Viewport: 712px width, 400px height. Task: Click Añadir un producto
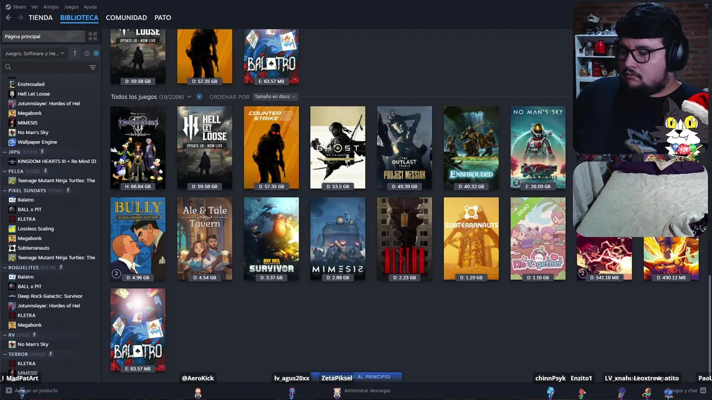(x=36, y=391)
